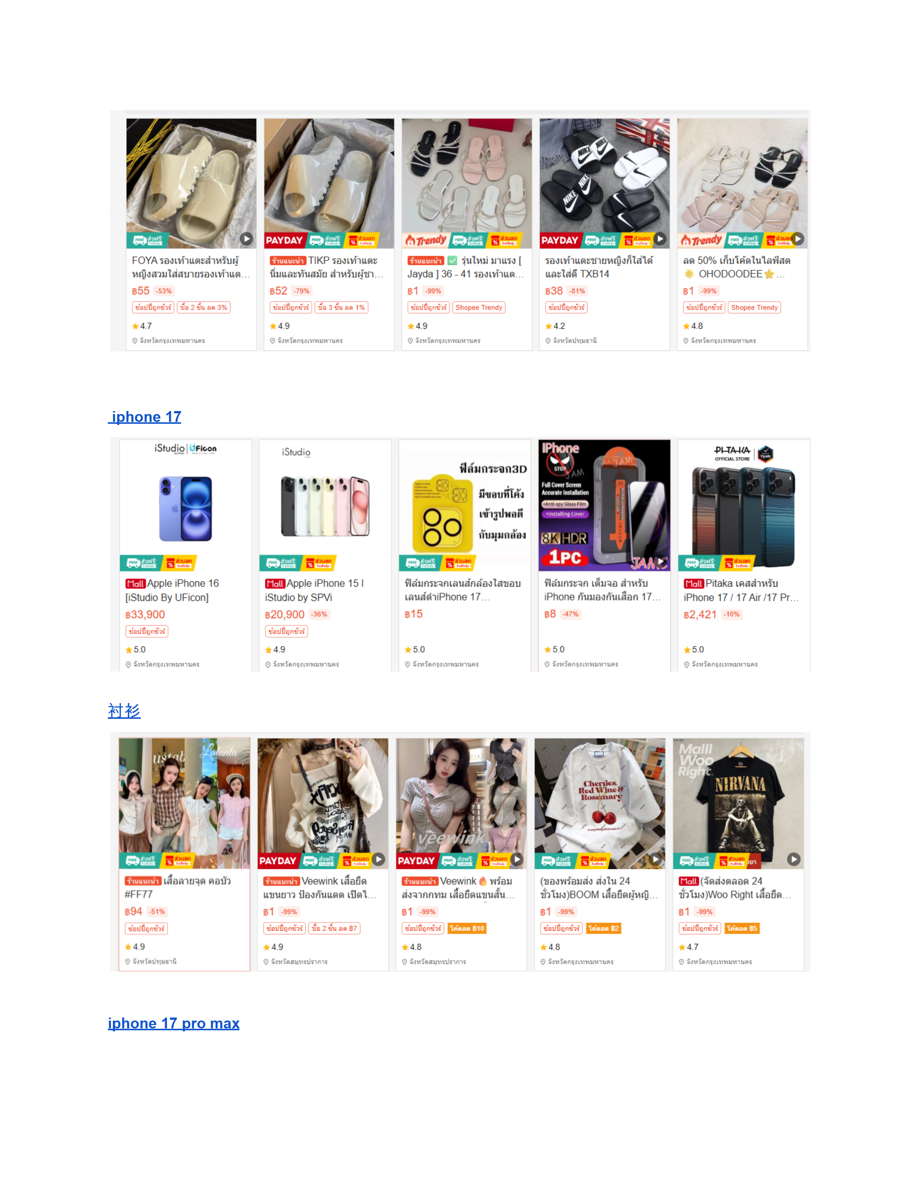Open the anti-spy glass film 1PC image
The width and height of the screenshot is (916, 1186).
pyautogui.click(x=604, y=505)
